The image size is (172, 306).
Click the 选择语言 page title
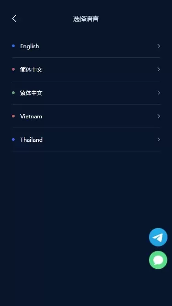(x=86, y=19)
